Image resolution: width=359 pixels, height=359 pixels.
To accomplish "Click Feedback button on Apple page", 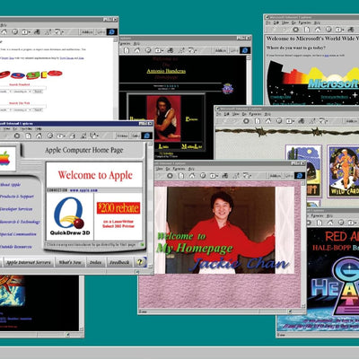I will pyautogui.click(x=119, y=262).
